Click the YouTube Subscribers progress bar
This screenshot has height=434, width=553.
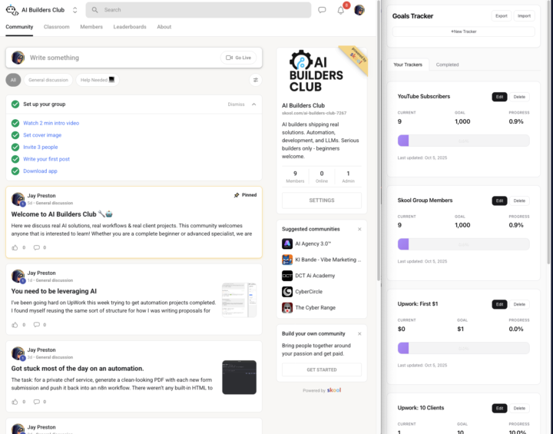point(463,141)
